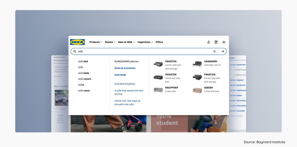Screen dimensions: 297x147
Task: Click the search field containing sofa
Action: [148, 51]
